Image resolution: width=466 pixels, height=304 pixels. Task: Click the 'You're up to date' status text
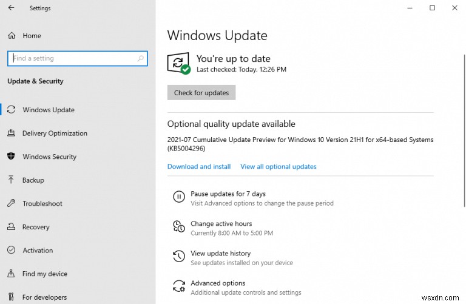[x=233, y=58]
